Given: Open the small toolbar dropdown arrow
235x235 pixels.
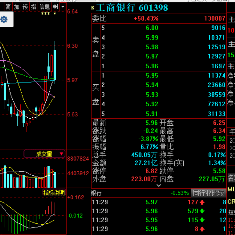Looking at the screenshot, I should [x=63, y=7].
